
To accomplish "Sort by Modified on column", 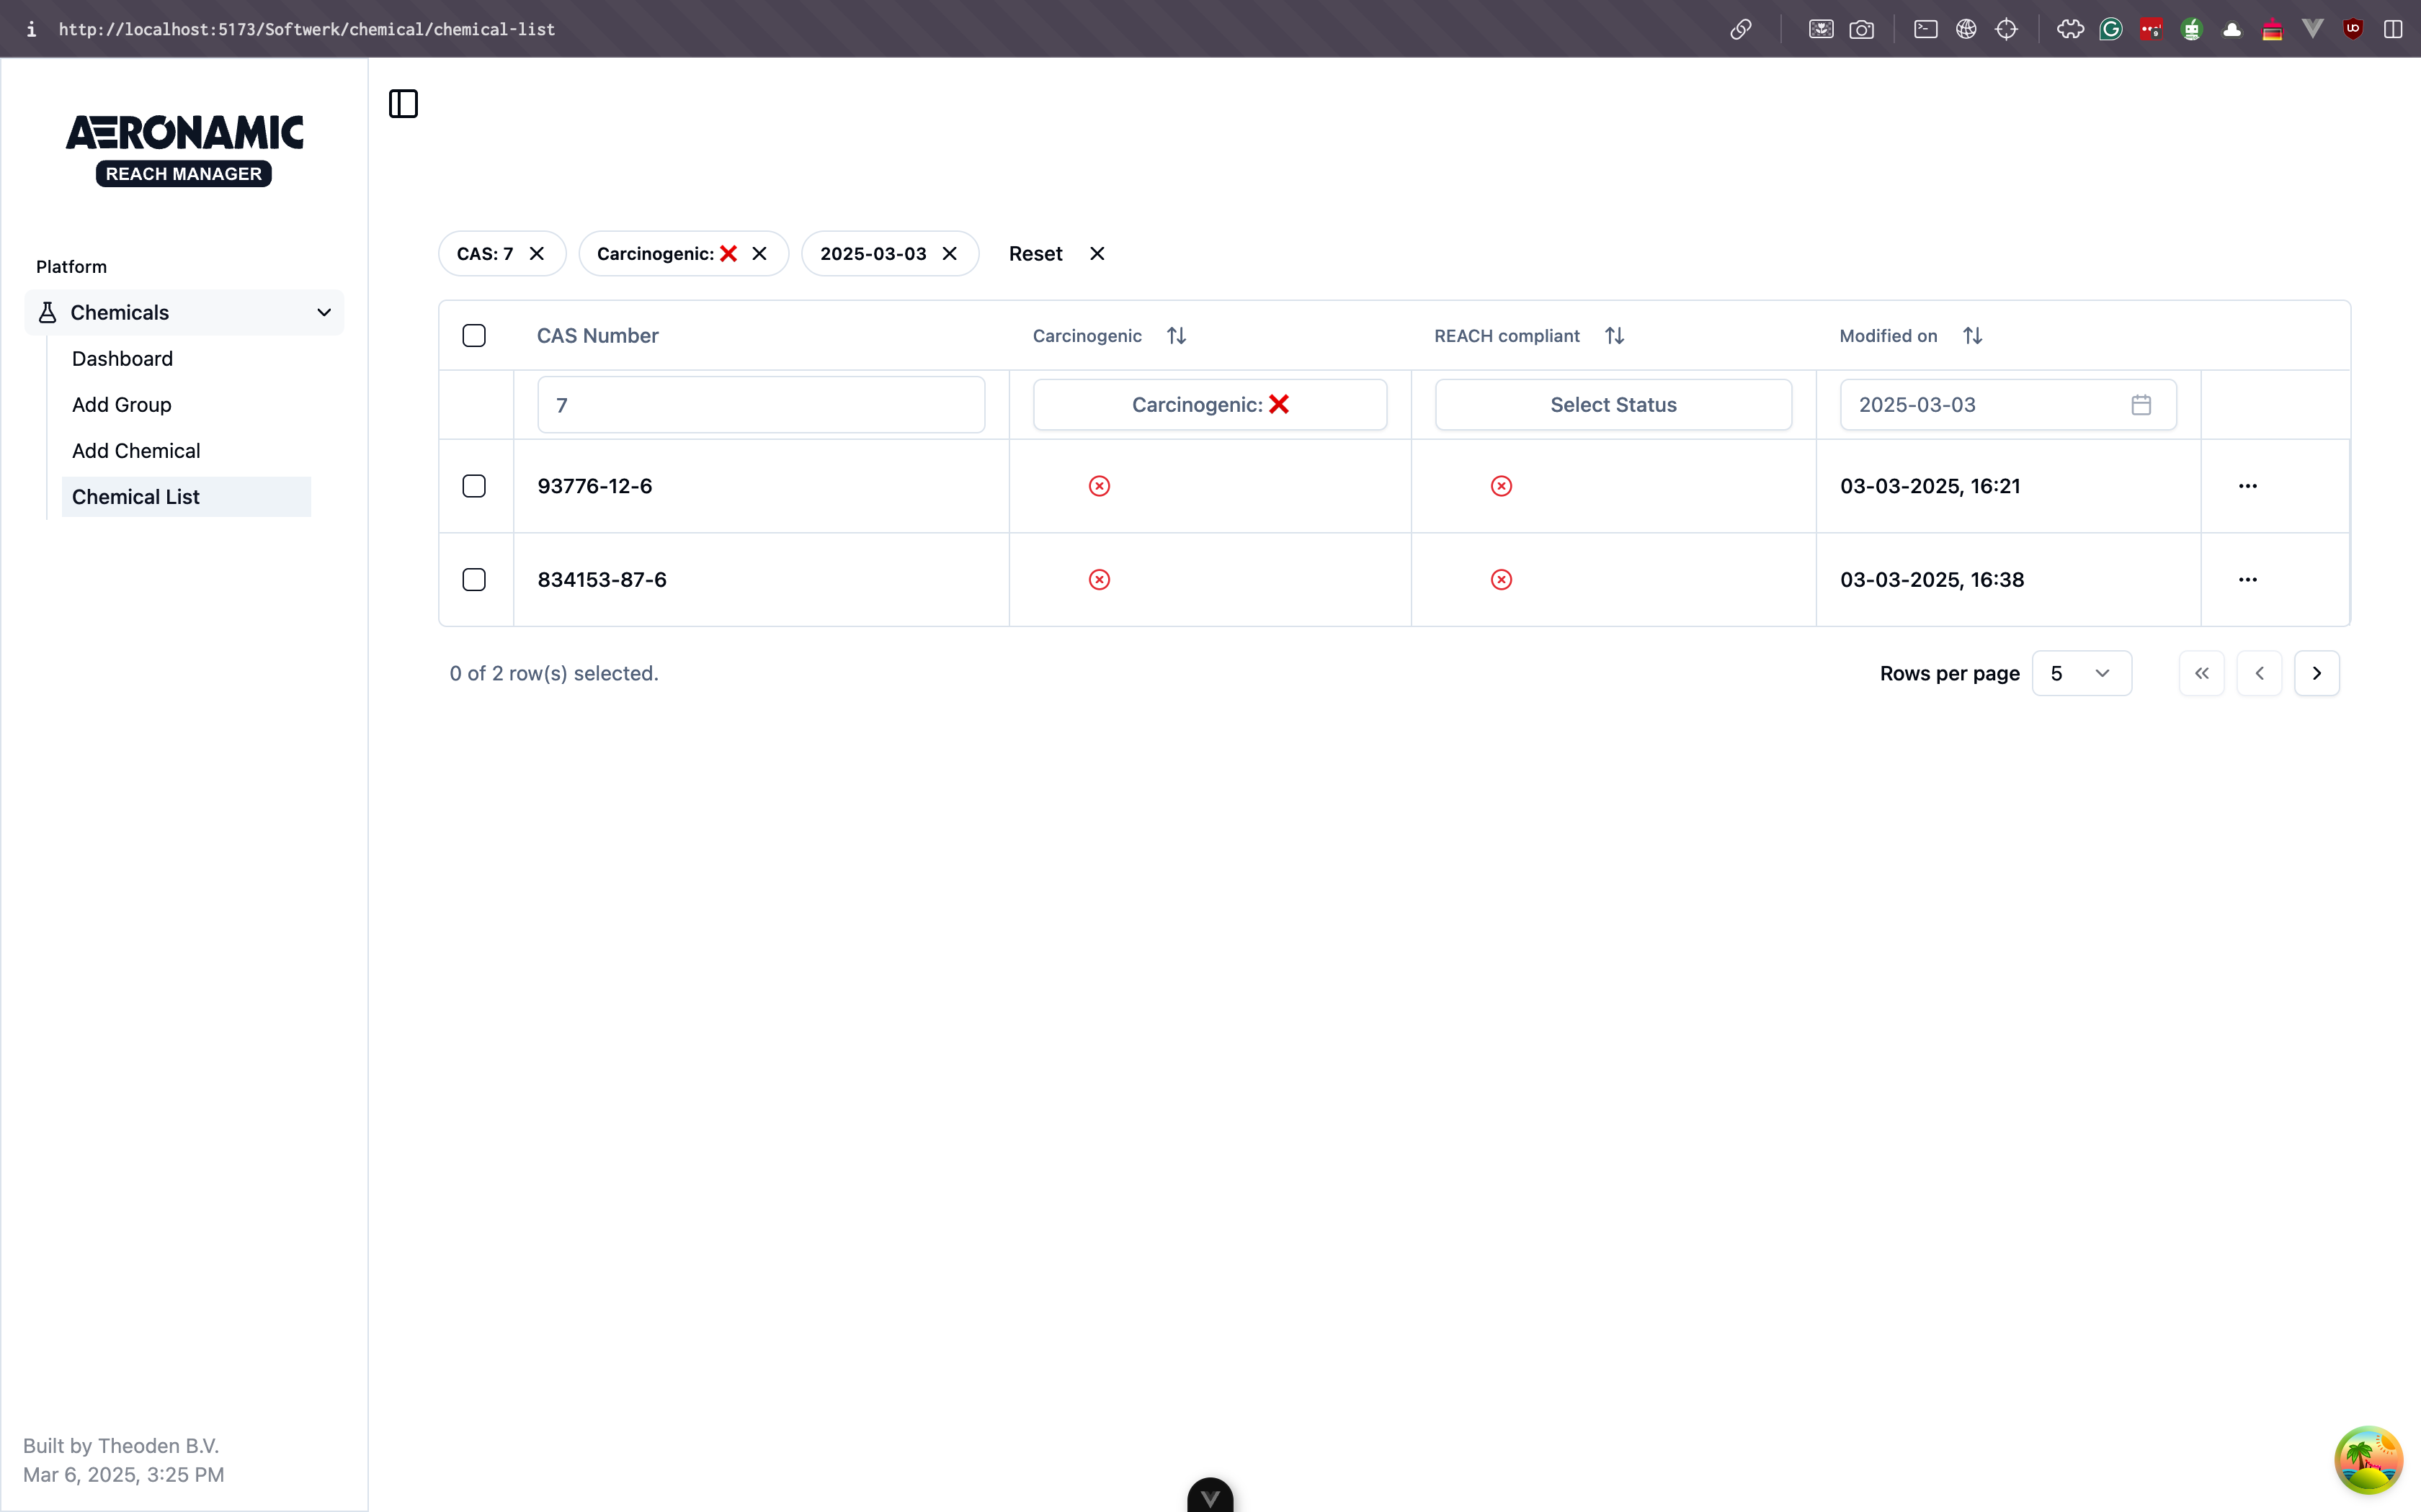I will (x=1972, y=336).
